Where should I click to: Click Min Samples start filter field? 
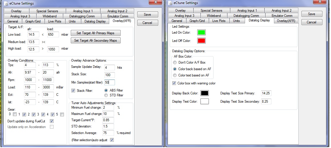[109, 82]
